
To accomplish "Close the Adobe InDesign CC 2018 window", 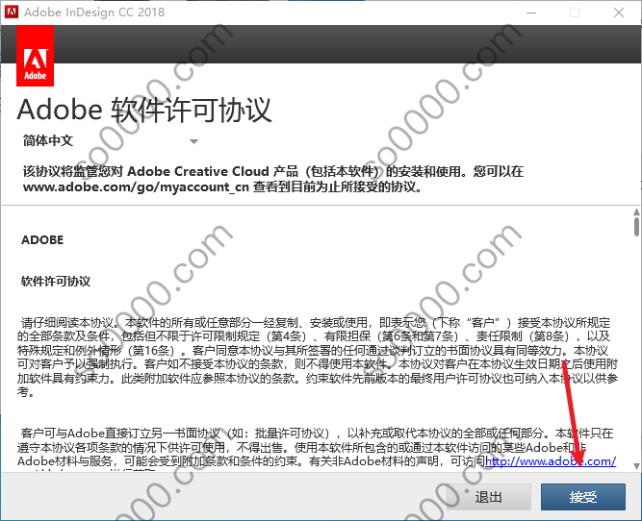I will point(619,12).
